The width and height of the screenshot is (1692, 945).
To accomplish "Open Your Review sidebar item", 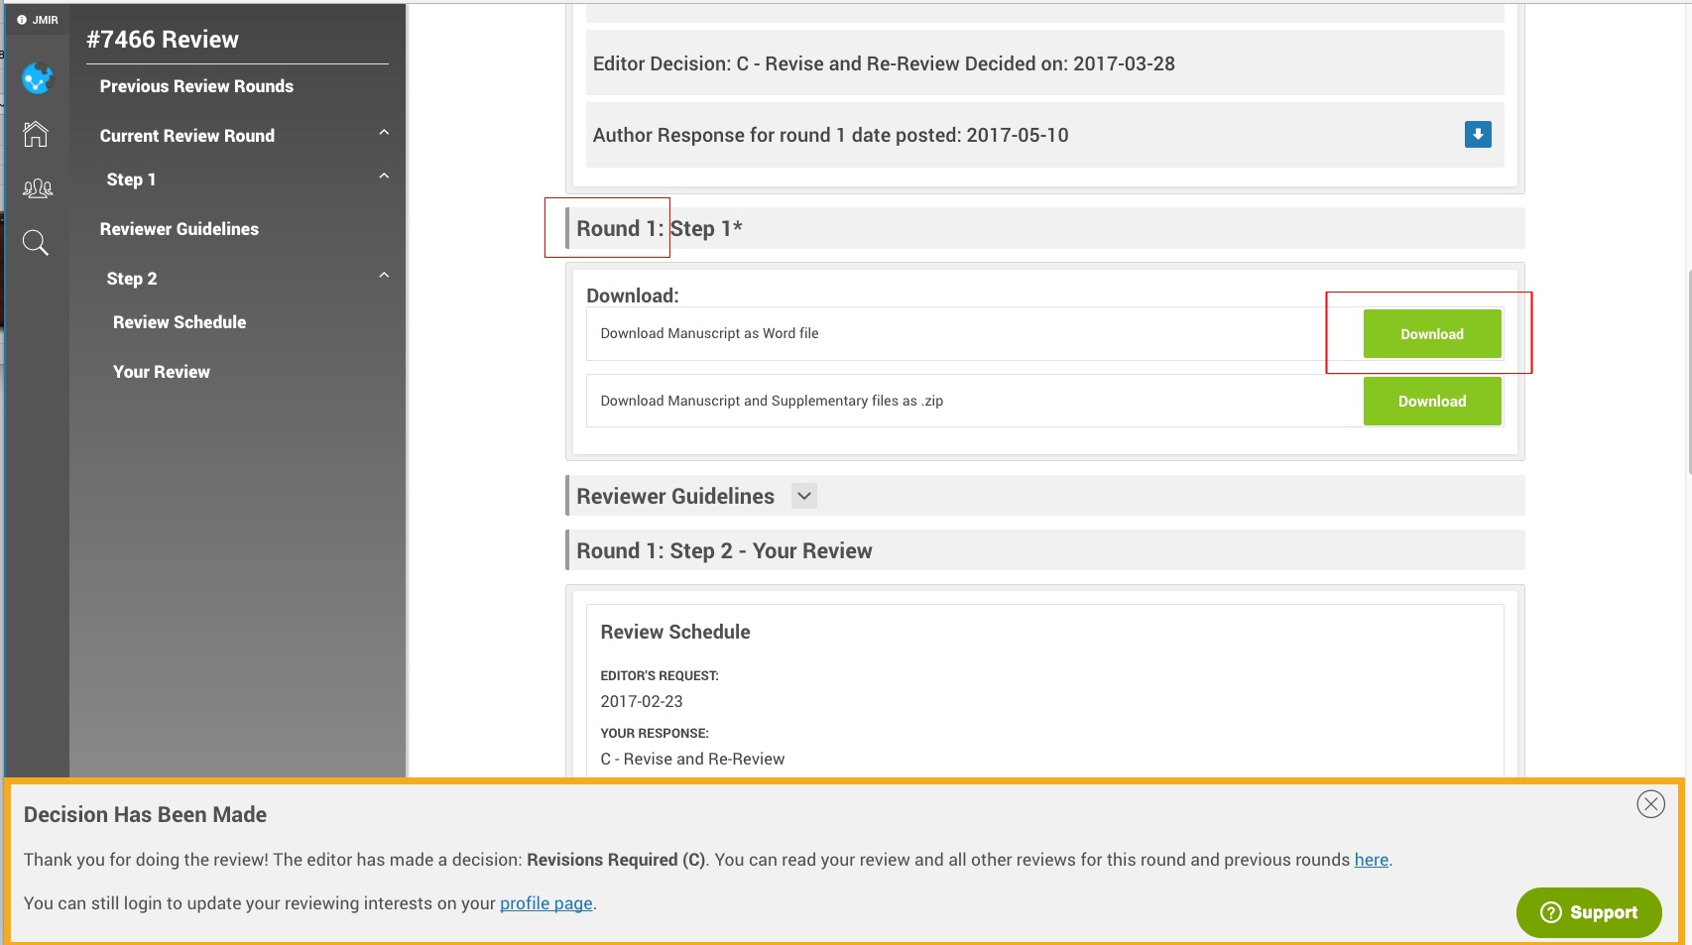I will [162, 372].
